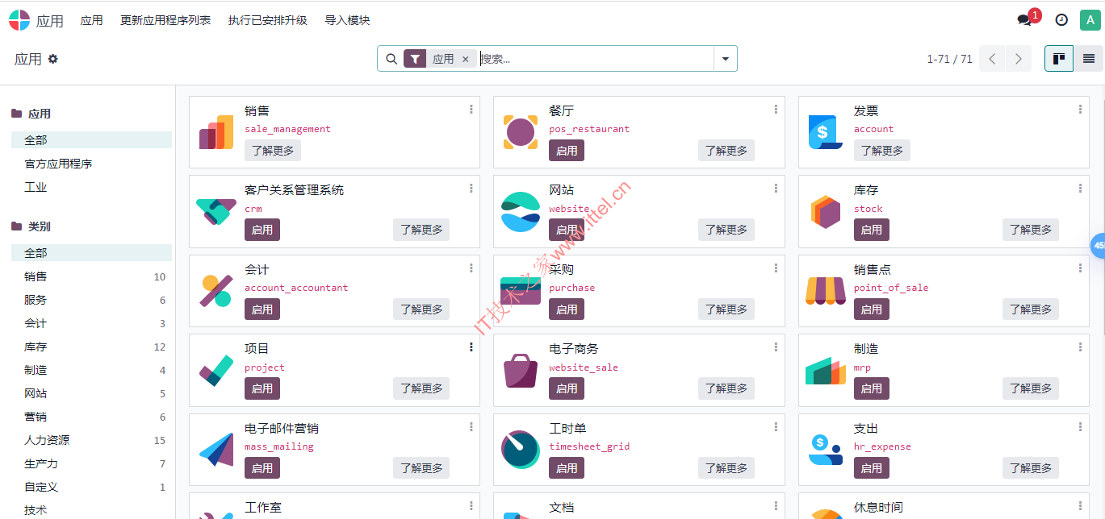The height and width of the screenshot is (519, 1105).
Task: Click the 销售 app icon
Action: [x=216, y=132]
